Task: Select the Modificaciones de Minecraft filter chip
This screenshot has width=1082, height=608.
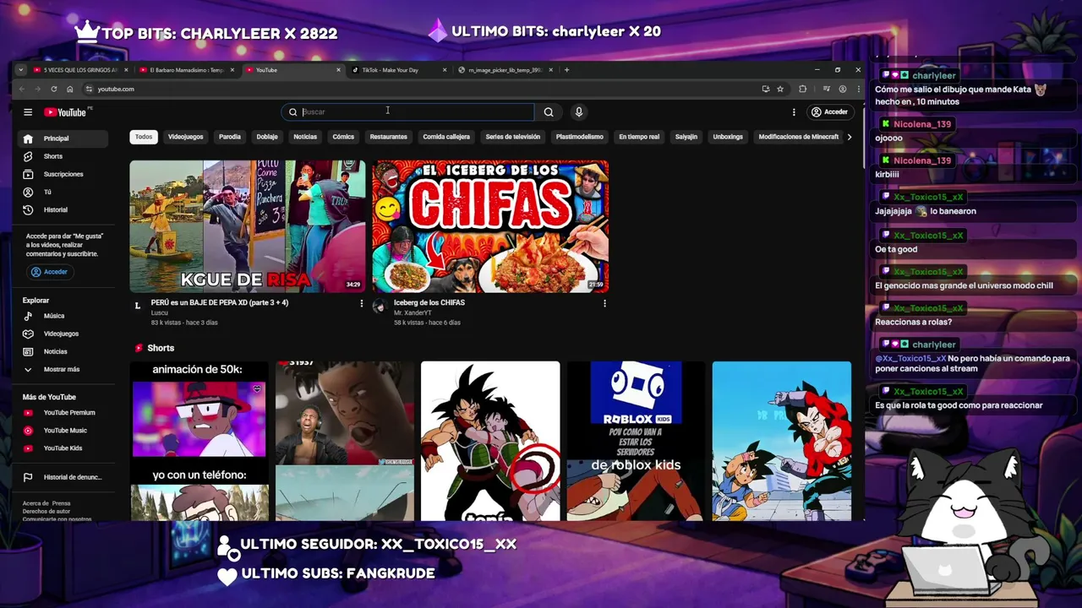Action: [x=799, y=137]
